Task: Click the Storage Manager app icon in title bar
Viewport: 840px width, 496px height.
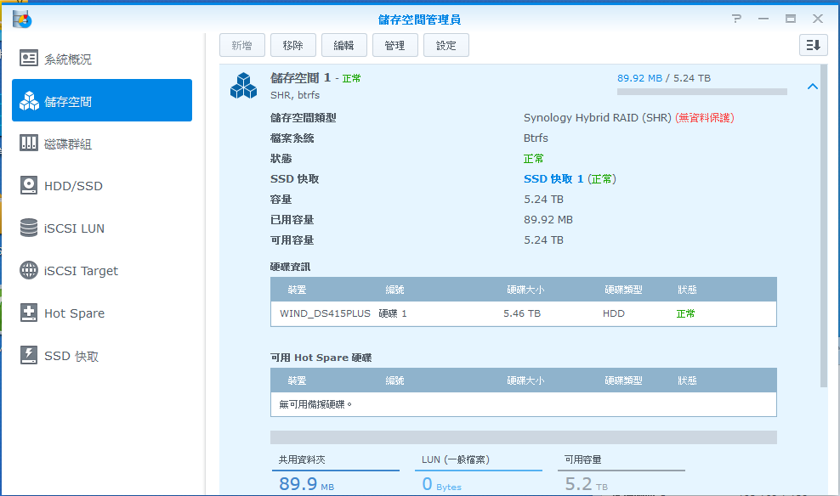Action: [22, 20]
